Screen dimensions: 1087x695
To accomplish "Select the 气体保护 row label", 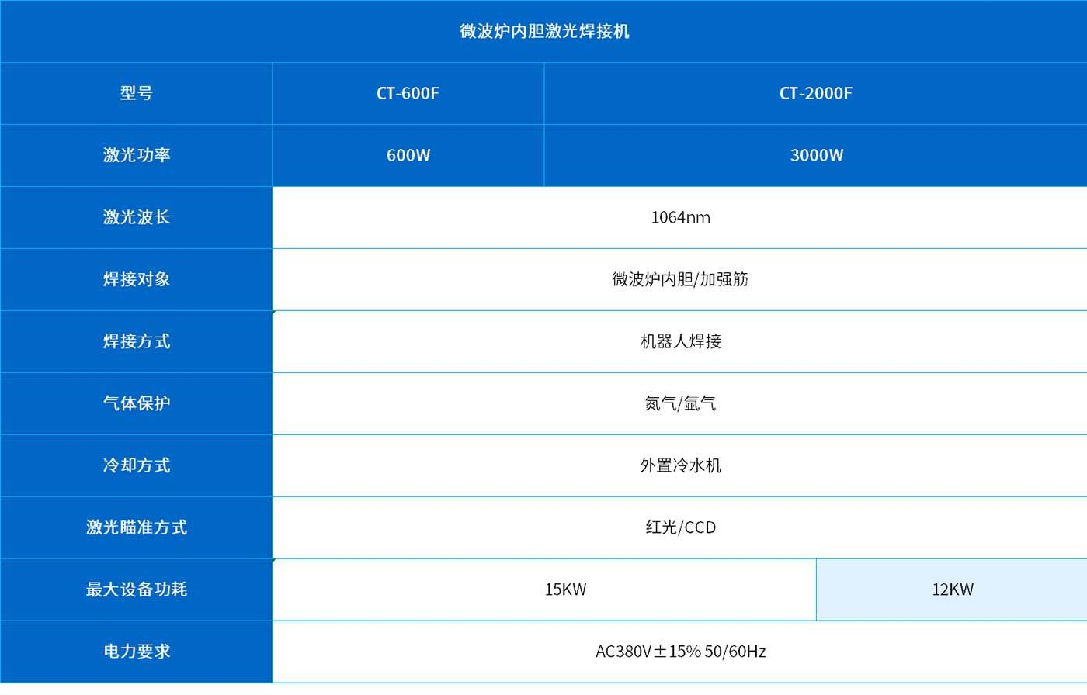I will pyautogui.click(x=136, y=403).
